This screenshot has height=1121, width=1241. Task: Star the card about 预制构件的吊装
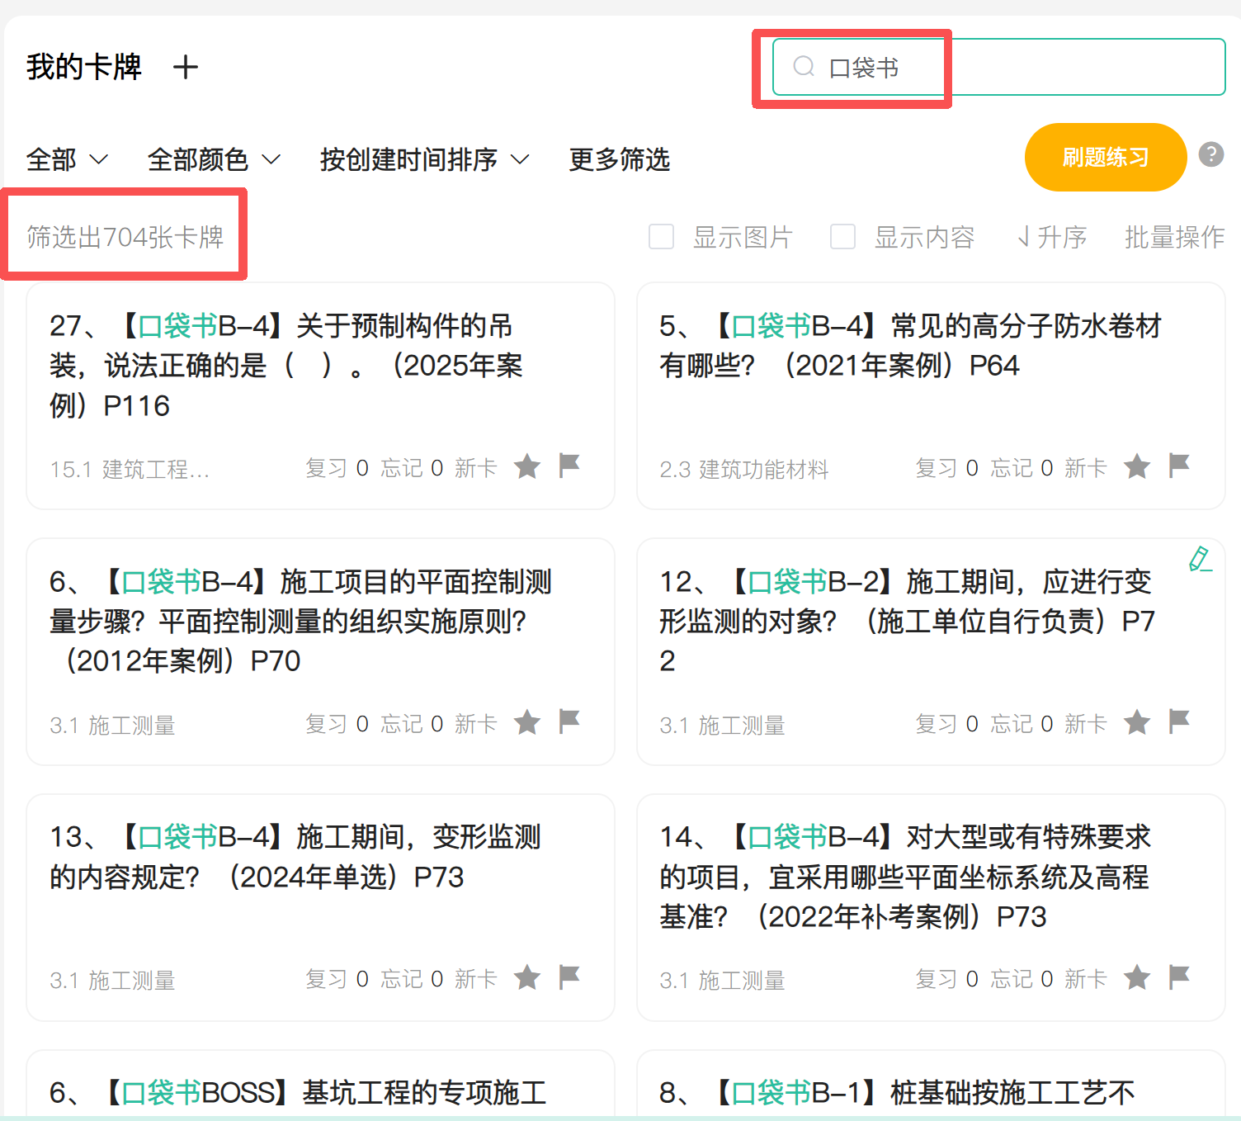527,466
